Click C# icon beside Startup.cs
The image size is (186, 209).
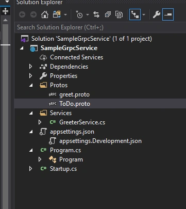[x=43, y=169]
